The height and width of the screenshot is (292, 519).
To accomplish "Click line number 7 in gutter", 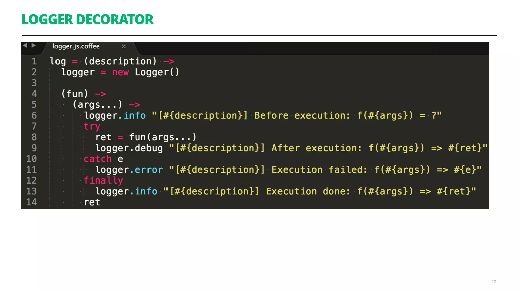I will [x=34, y=126].
